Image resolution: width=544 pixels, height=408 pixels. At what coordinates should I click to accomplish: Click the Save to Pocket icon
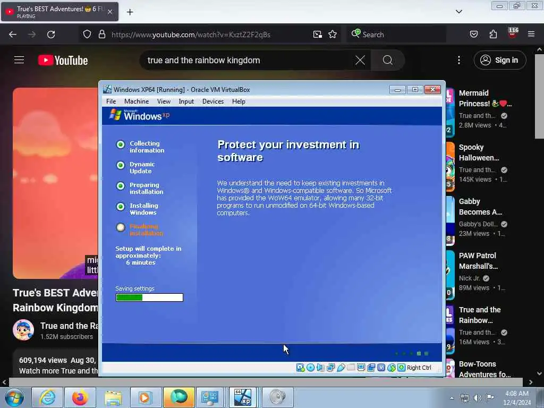473,35
